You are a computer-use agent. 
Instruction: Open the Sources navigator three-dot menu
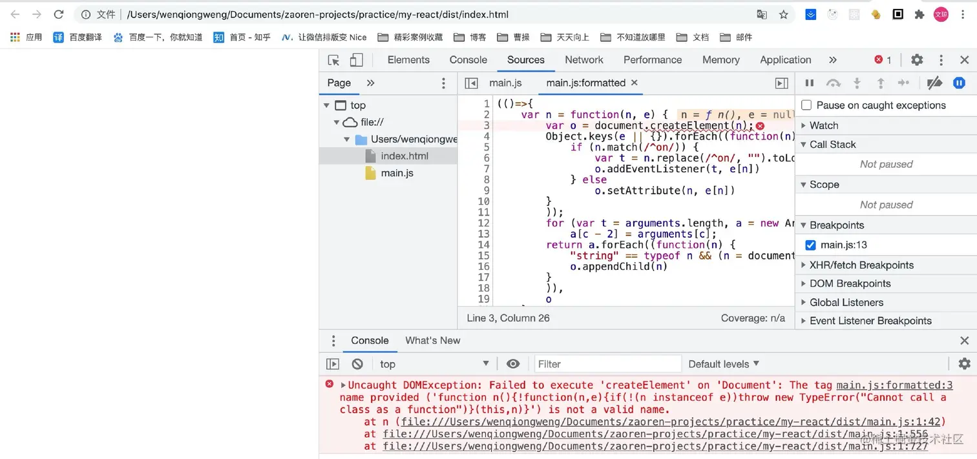[x=443, y=83]
